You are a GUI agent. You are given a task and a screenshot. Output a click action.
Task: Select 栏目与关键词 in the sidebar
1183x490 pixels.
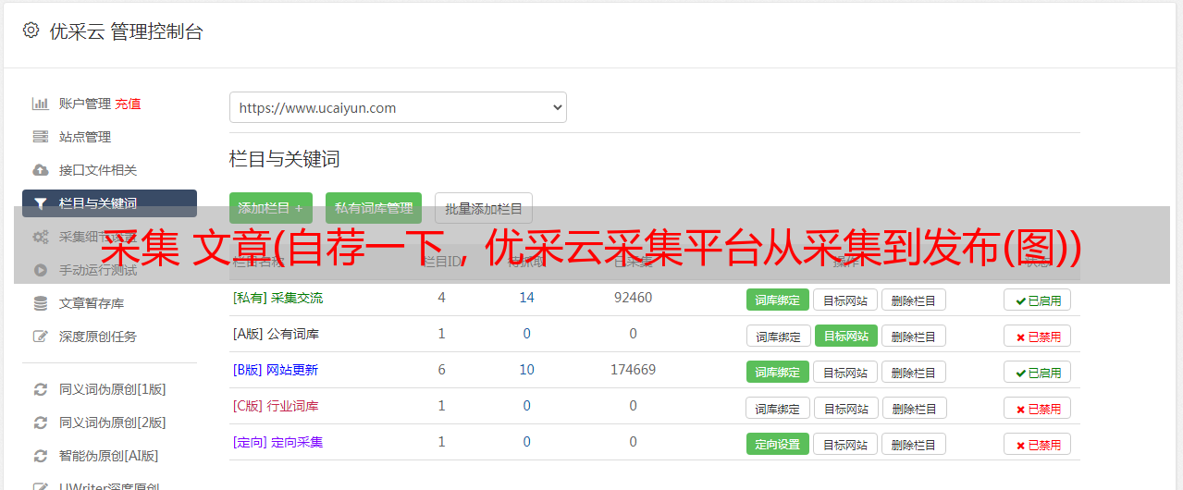point(109,203)
